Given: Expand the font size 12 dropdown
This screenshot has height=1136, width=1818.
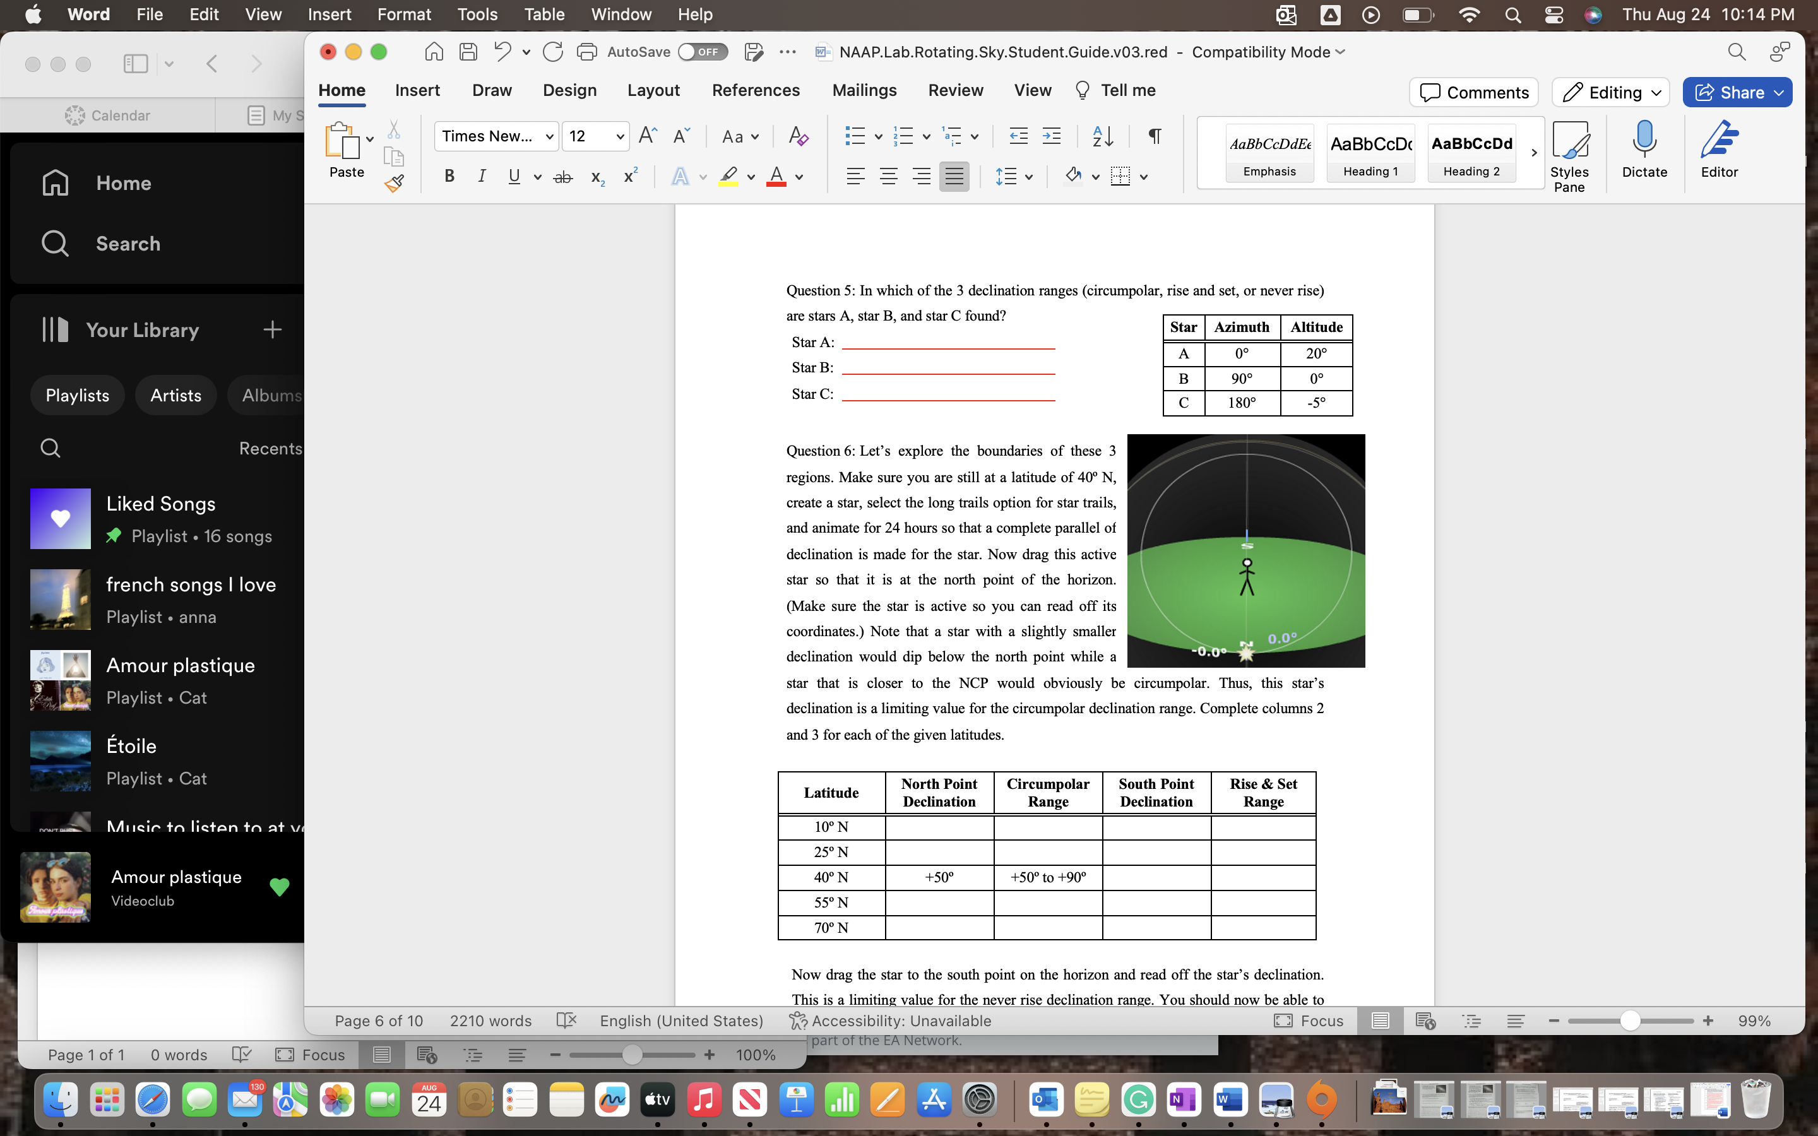Looking at the screenshot, I should click(620, 136).
